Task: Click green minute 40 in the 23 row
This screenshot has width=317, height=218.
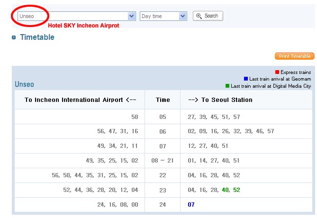Action: [x=226, y=190]
